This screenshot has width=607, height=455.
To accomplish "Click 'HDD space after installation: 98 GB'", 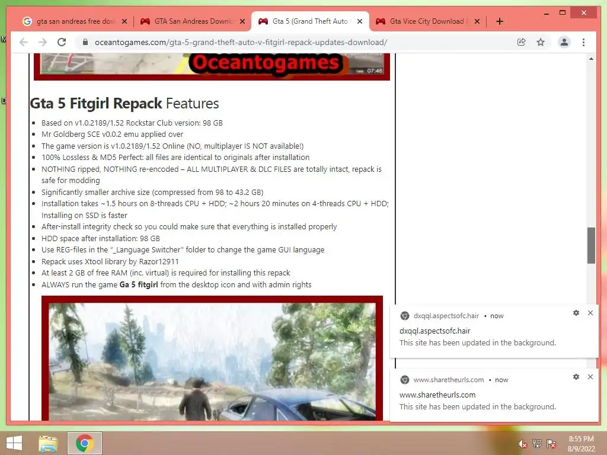I will [101, 238].
